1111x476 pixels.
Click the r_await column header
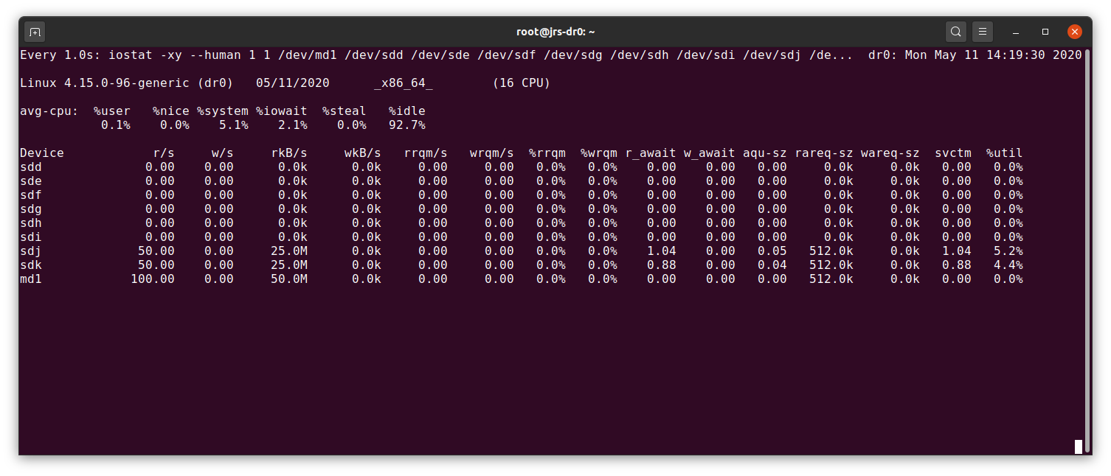[x=650, y=153]
